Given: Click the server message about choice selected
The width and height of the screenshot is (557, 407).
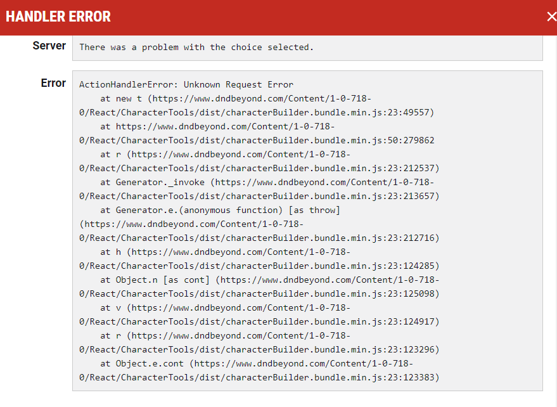Looking at the screenshot, I should point(196,48).
